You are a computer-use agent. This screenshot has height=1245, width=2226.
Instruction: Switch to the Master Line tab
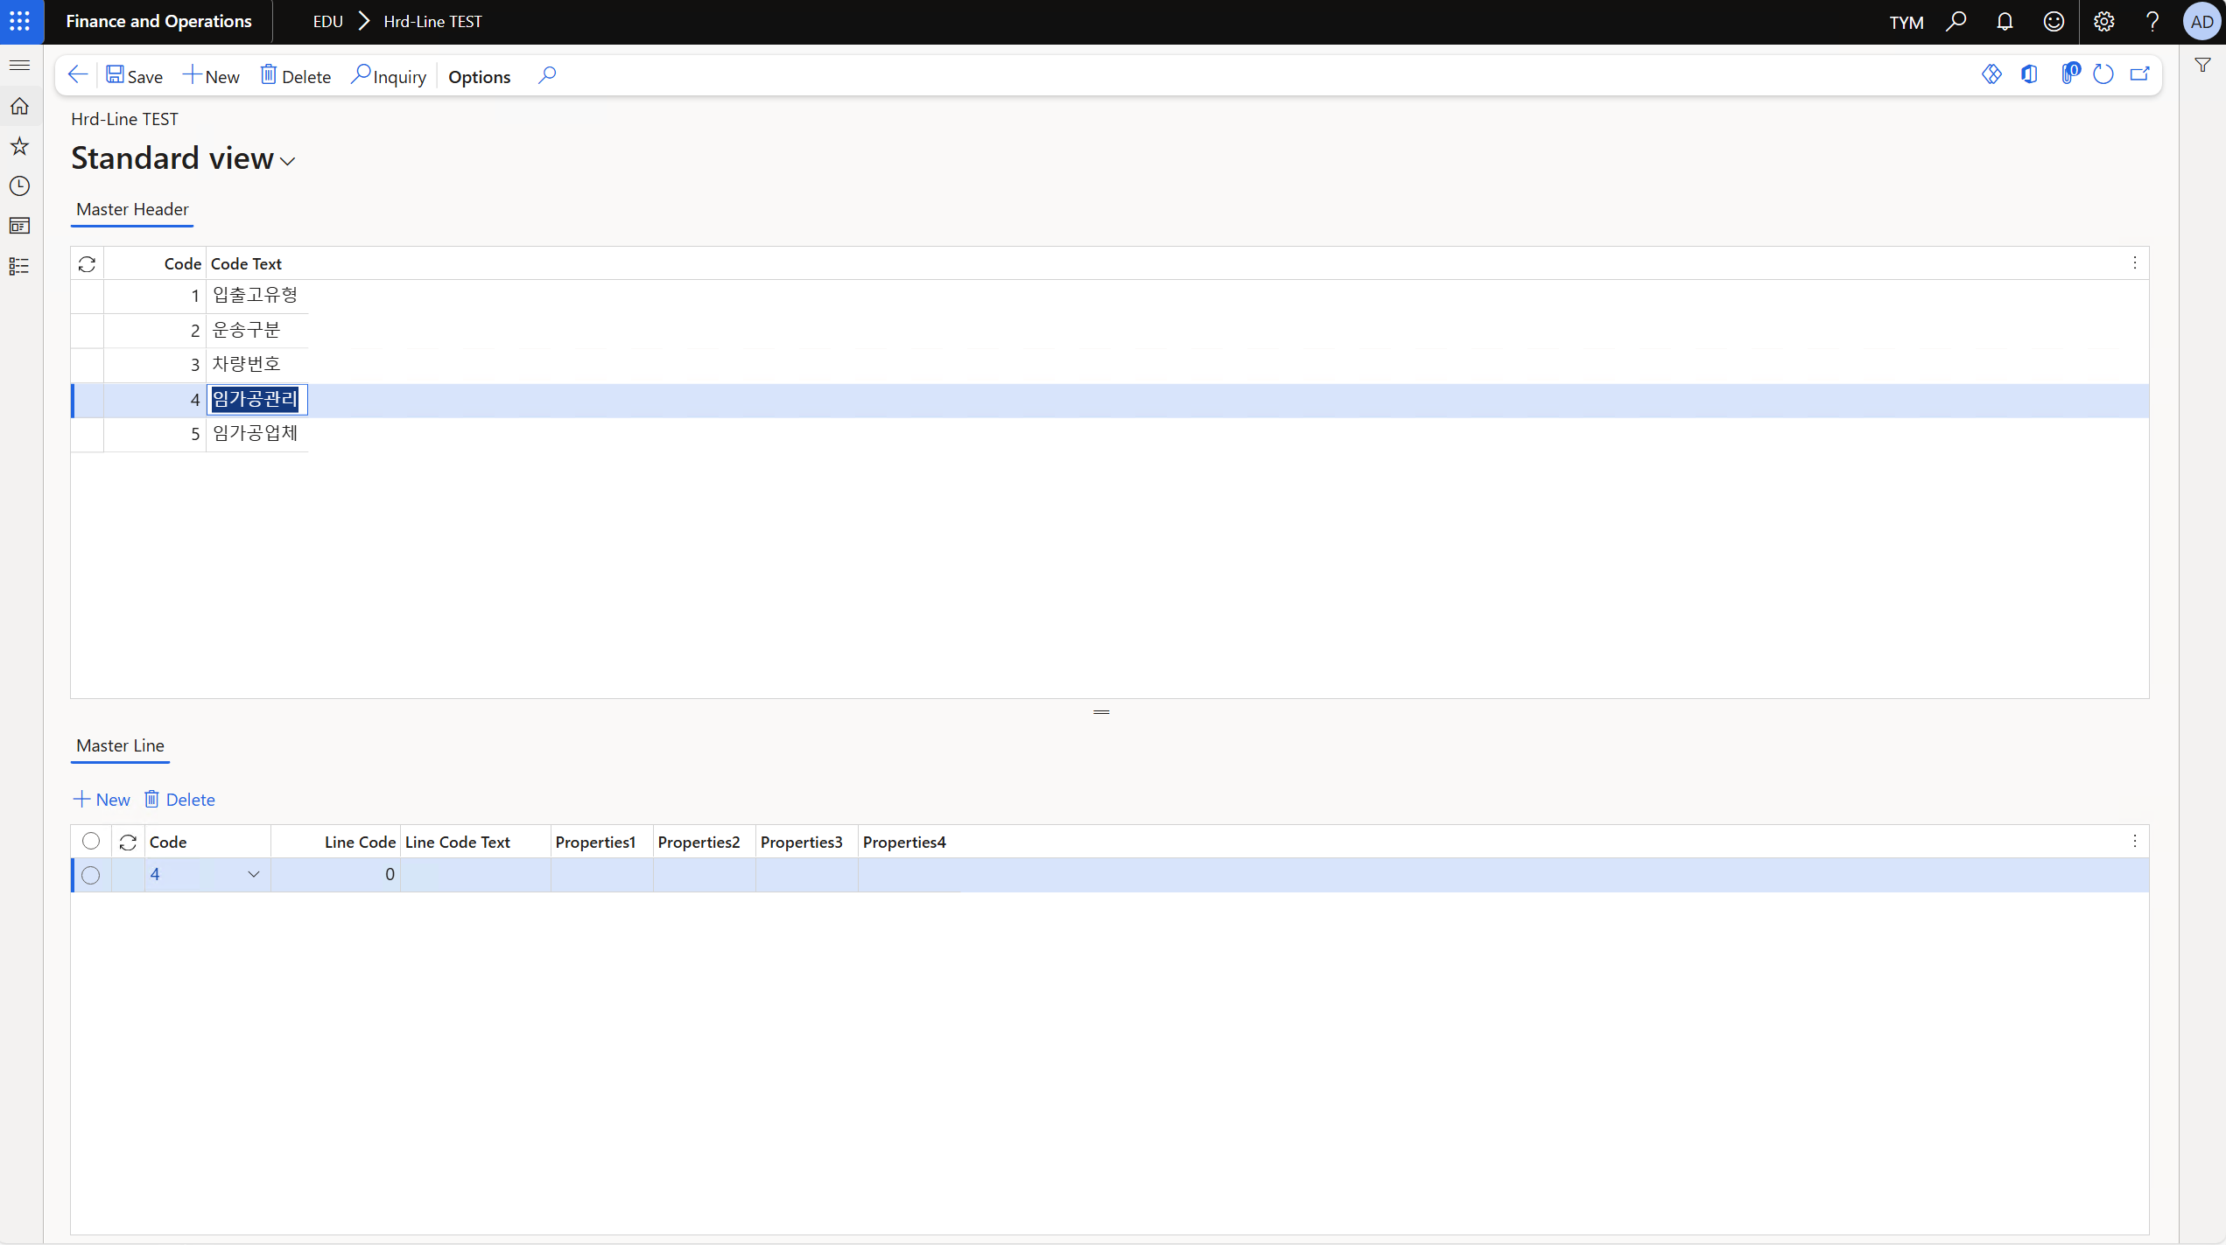coord(120,746)
